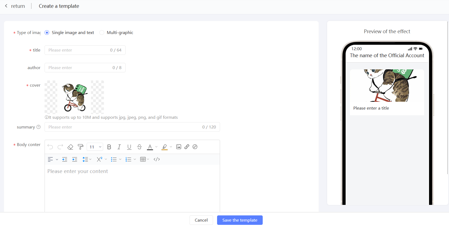Click the 12:00 time in phone preview
This screenshot has height=227, width=449.
click(x=356, y=49)
